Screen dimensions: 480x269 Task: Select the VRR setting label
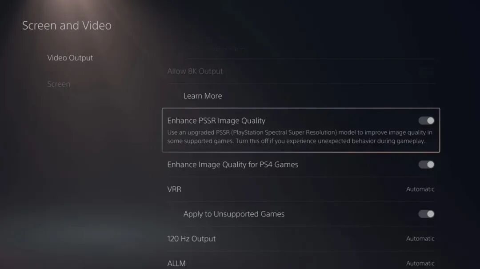point(174,189)
